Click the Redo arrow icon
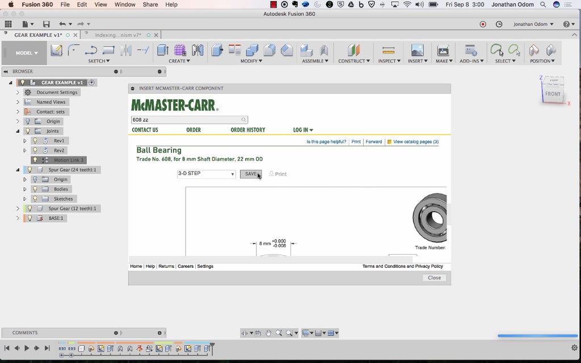Screen dimensions: 581x363 click(x=81, y=24)
